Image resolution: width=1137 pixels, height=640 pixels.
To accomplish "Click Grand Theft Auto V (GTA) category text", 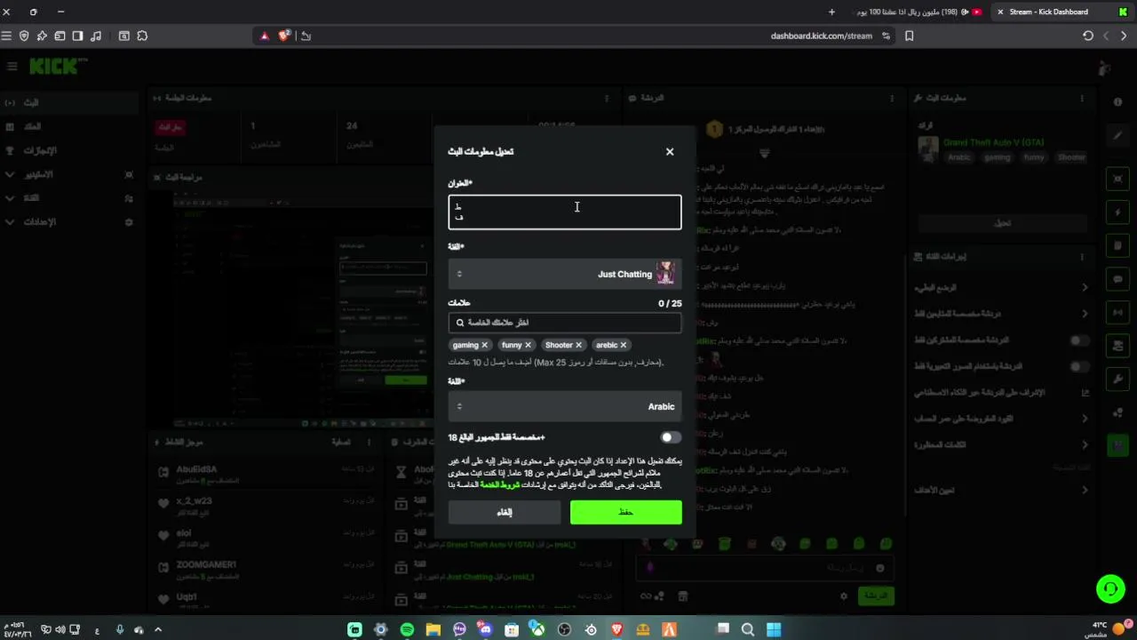I will click(993, 142).
